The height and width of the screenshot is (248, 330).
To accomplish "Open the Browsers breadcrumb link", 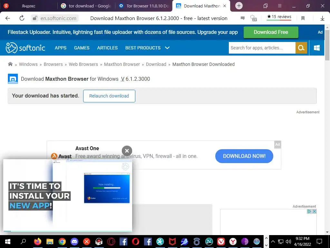I will click(x=53, y=64).
